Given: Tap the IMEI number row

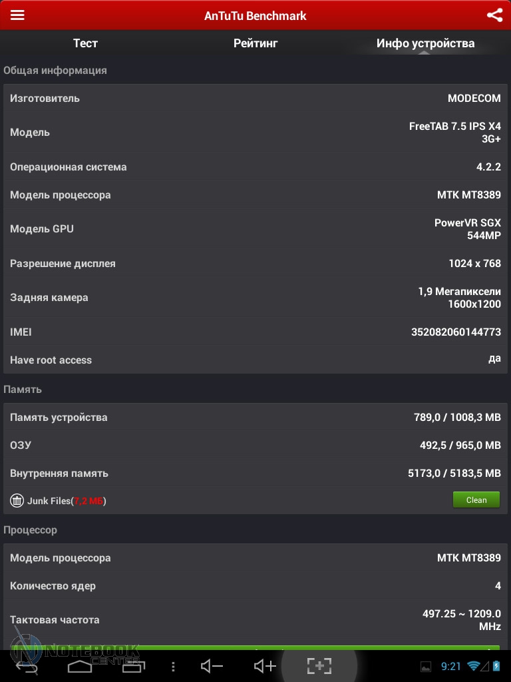Looking at the screenshot, I should pyautogui.click(x=255, y=332).
